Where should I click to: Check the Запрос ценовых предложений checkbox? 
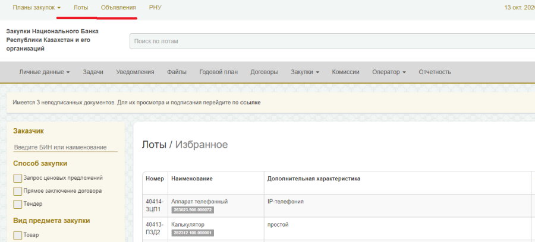[17, 178]
